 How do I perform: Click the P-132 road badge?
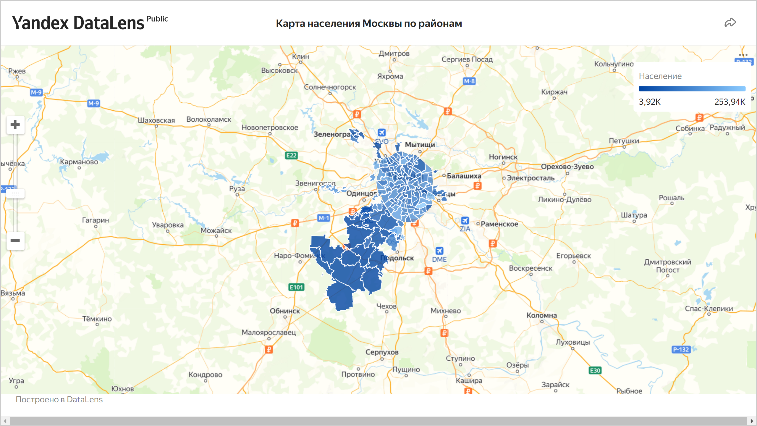pyautogui.click(x=681, y=349)
